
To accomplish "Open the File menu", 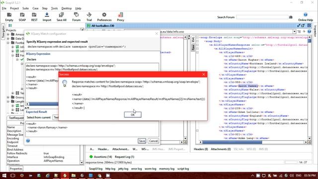I will [x=4, y=8].
